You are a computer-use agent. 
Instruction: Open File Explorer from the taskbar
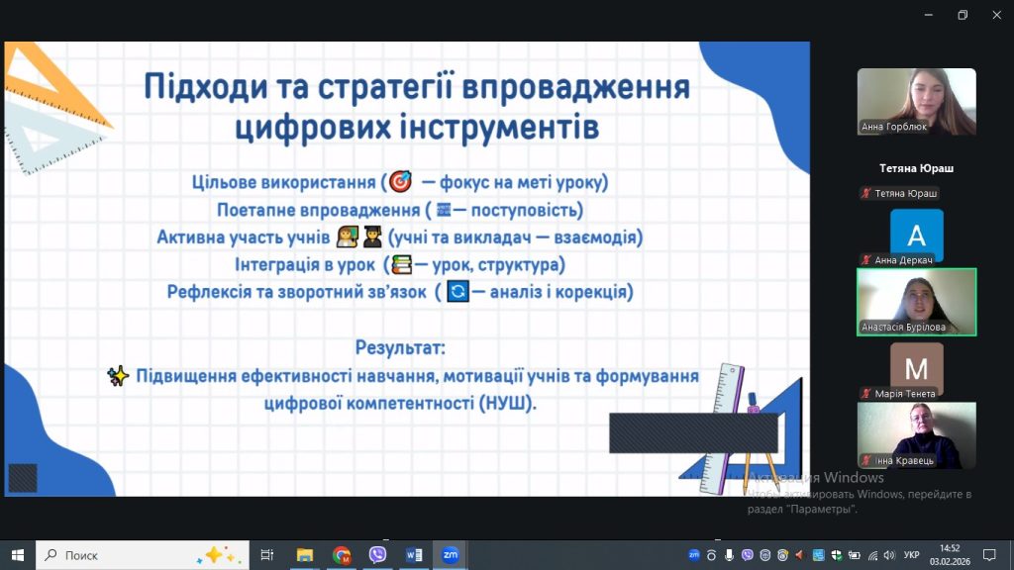point(305,555)
